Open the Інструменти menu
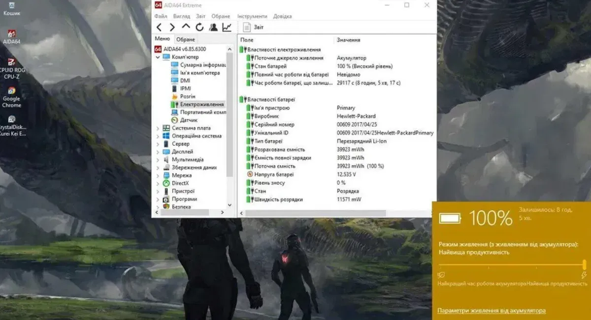 252,16
